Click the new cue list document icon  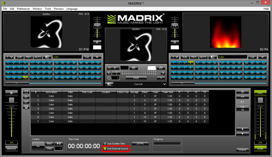click(x=26, y=92)
